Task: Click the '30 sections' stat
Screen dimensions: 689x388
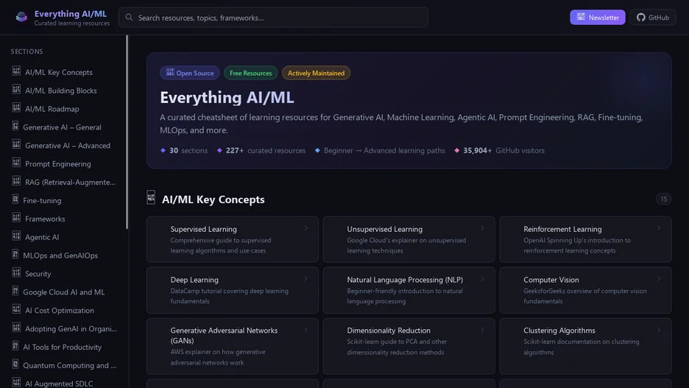Action: (x=184, y=150)
